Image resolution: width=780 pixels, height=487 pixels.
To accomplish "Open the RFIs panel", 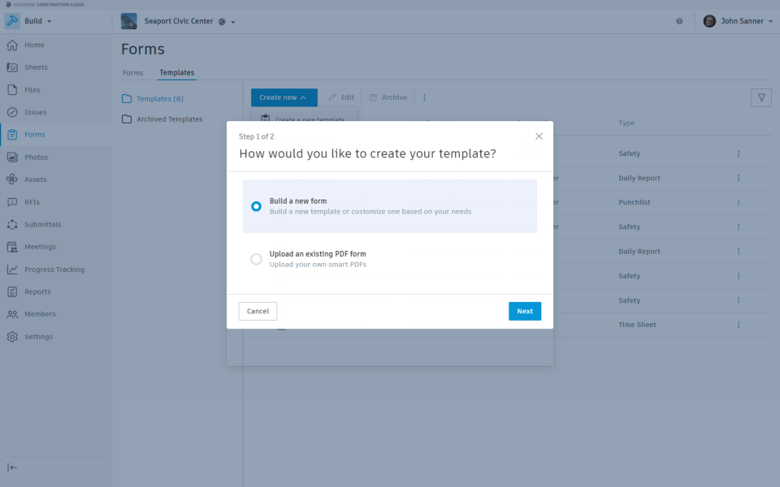I will click(x=32, y=201).
